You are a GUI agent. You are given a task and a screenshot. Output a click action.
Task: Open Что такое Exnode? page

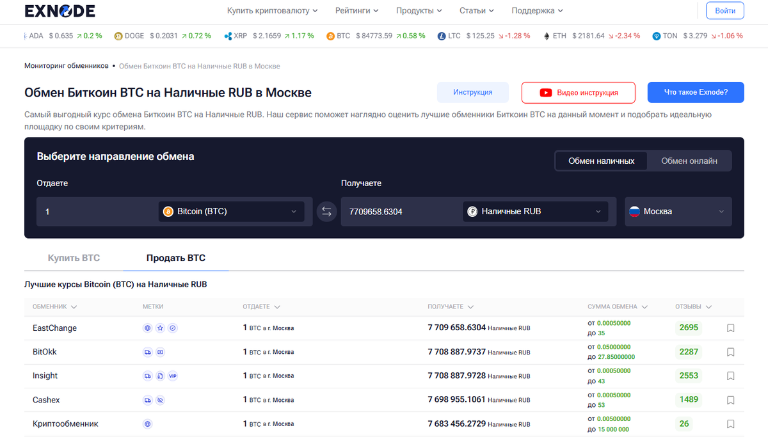(x=696, y=93)
